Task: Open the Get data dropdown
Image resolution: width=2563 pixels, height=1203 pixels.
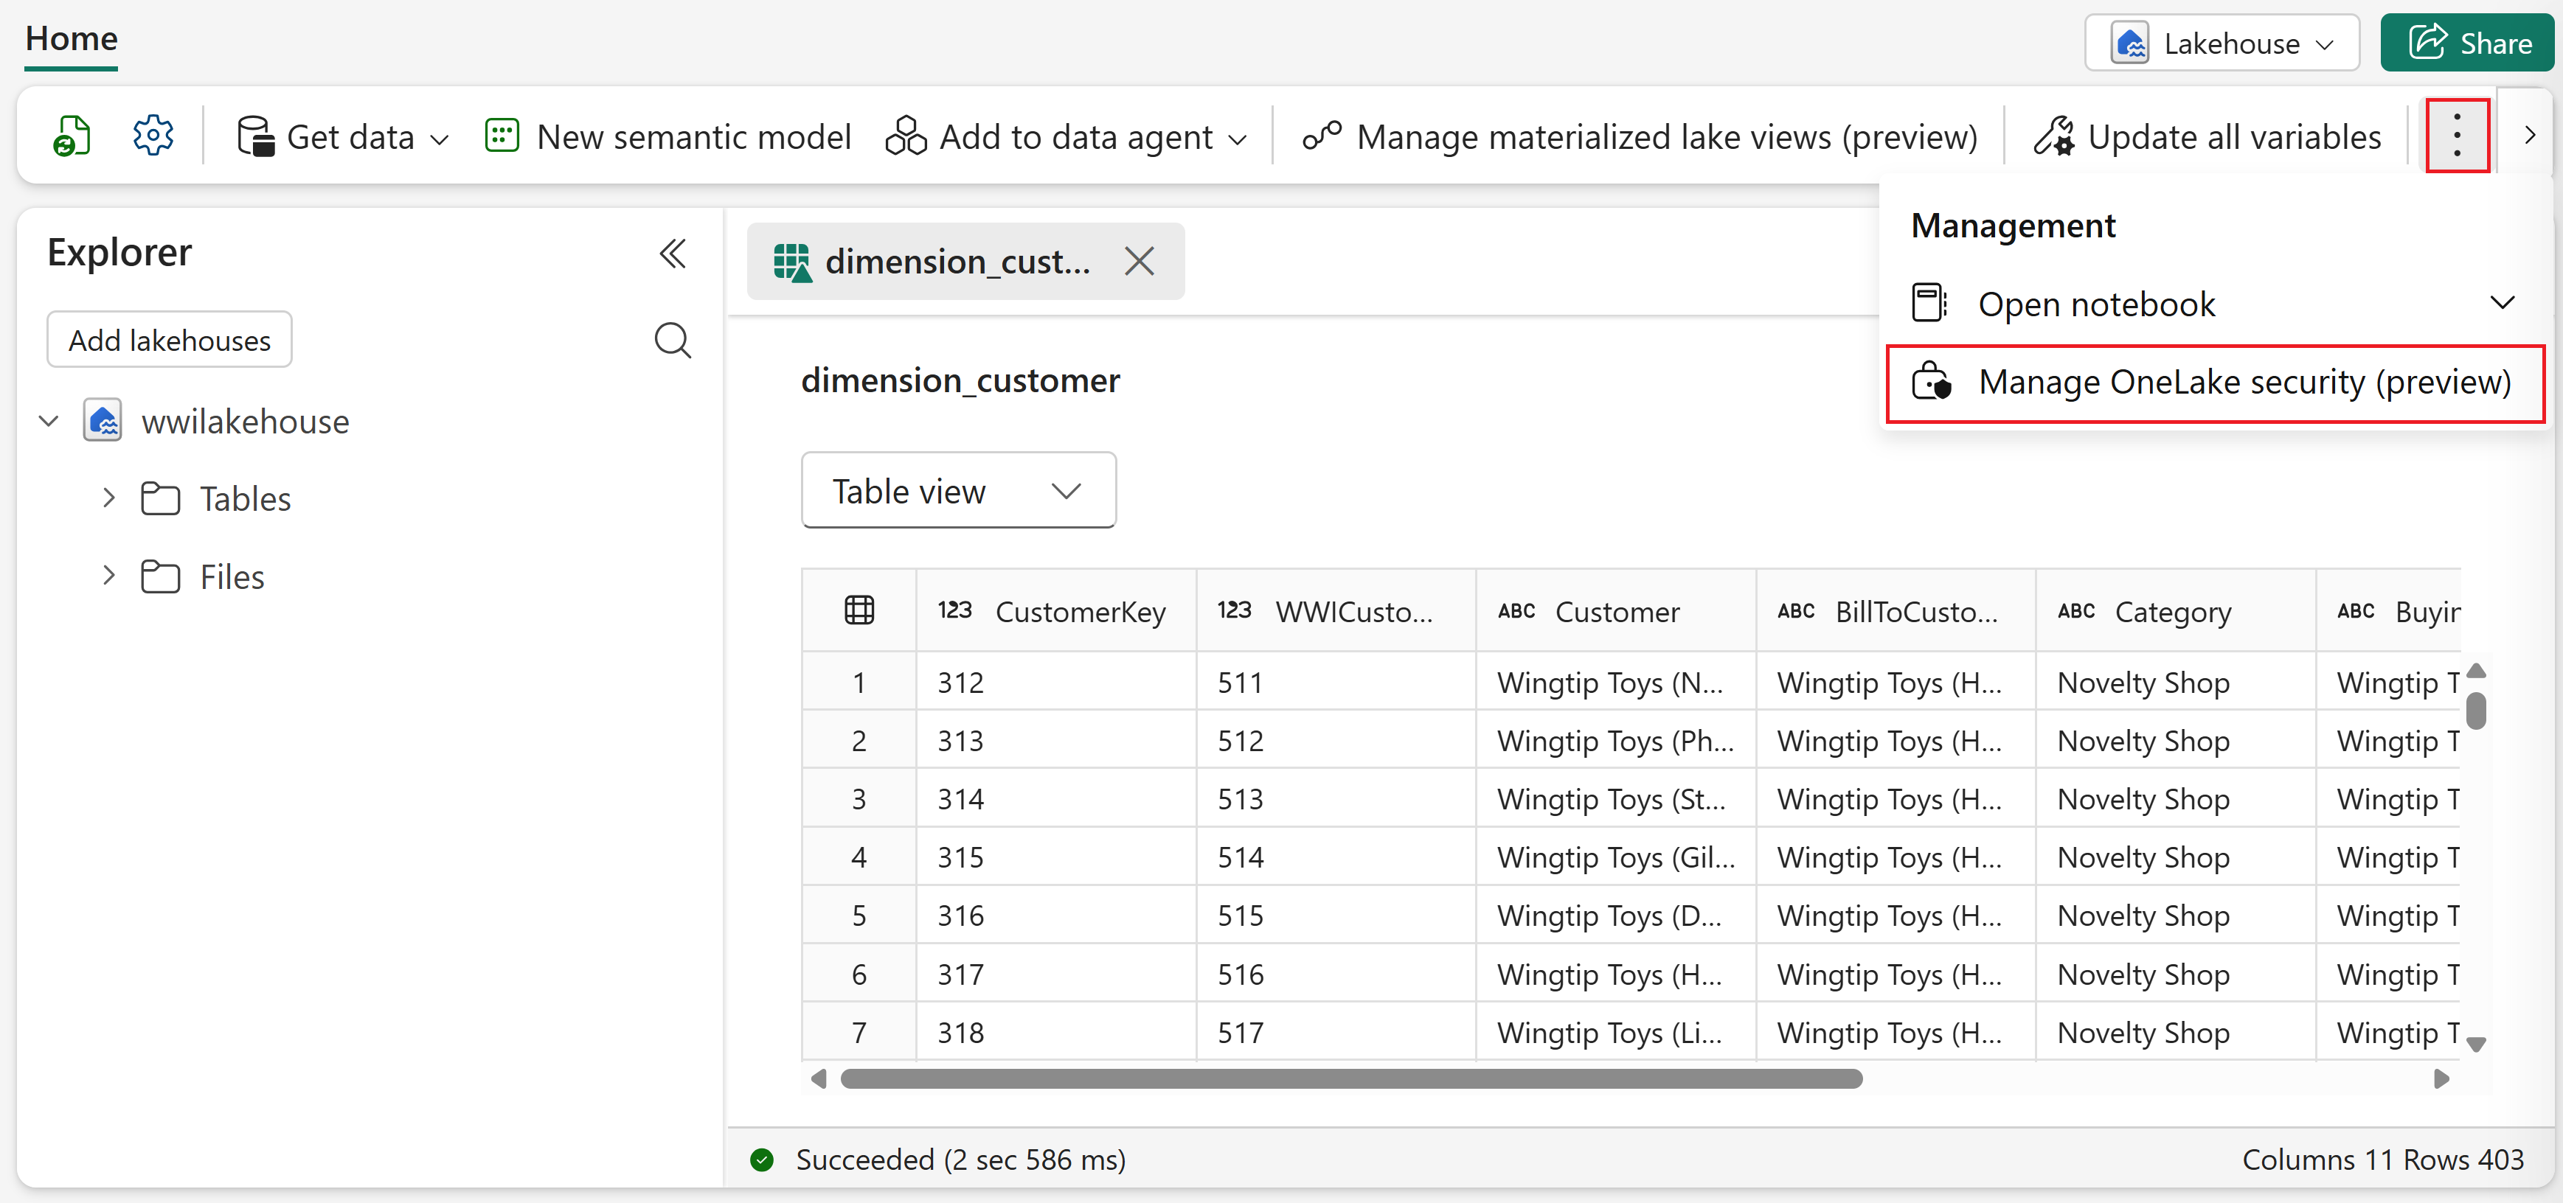Action: (342, 136)
